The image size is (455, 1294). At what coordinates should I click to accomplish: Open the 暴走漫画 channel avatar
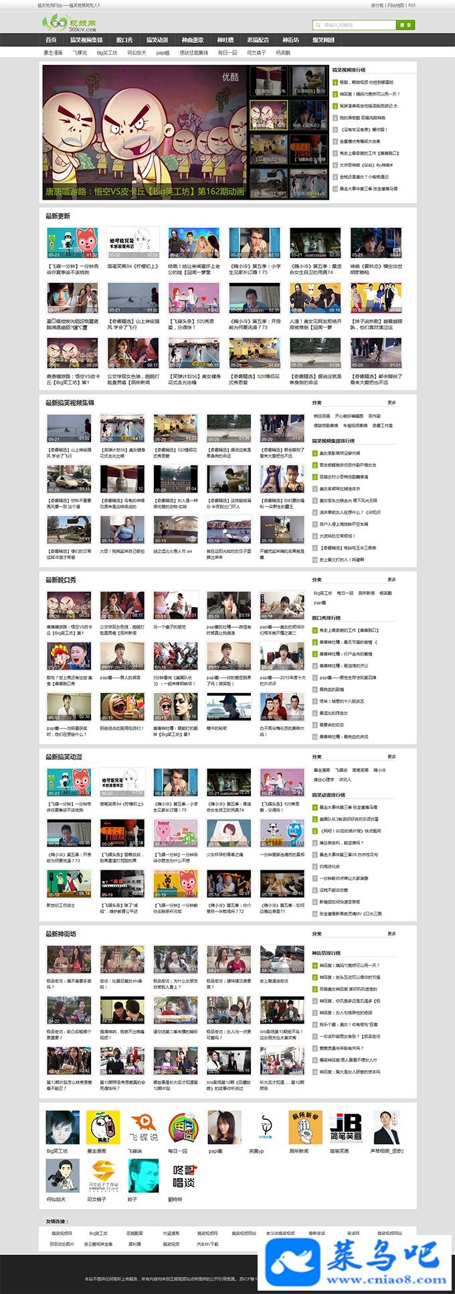tap(103, 1127)
